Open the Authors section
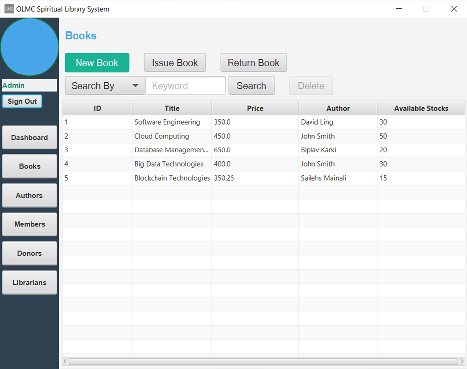The height and width of the screenshot is (369, 467). pyautogui.click(x=29, y=195)
